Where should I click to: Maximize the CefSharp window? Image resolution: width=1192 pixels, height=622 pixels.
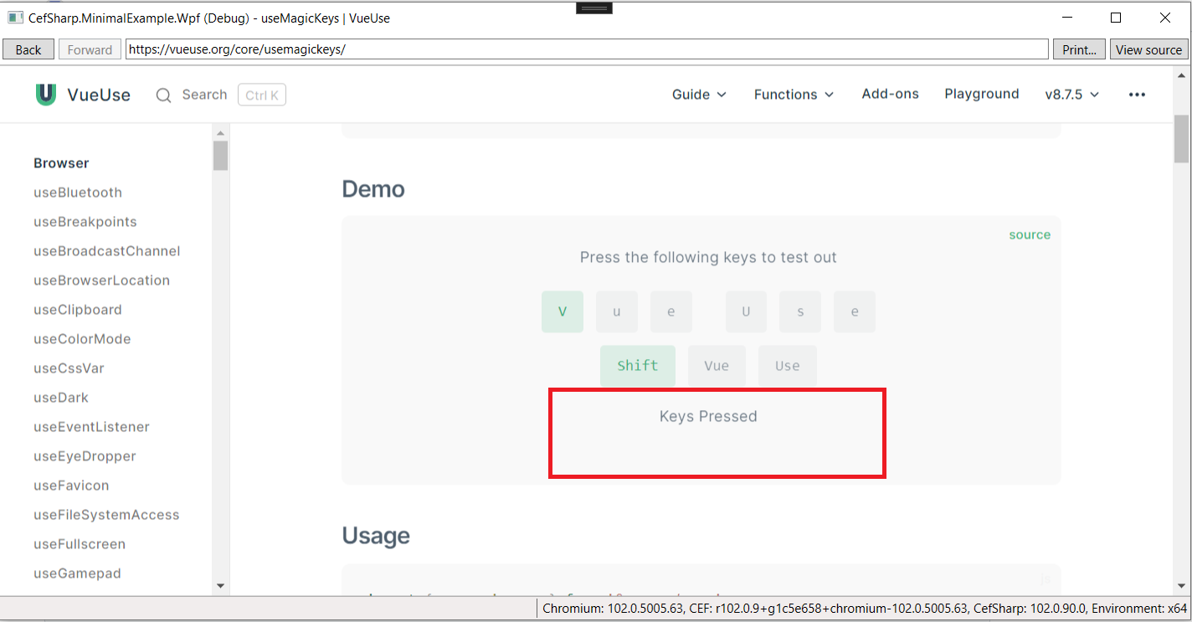click(x=1116, y=18)
